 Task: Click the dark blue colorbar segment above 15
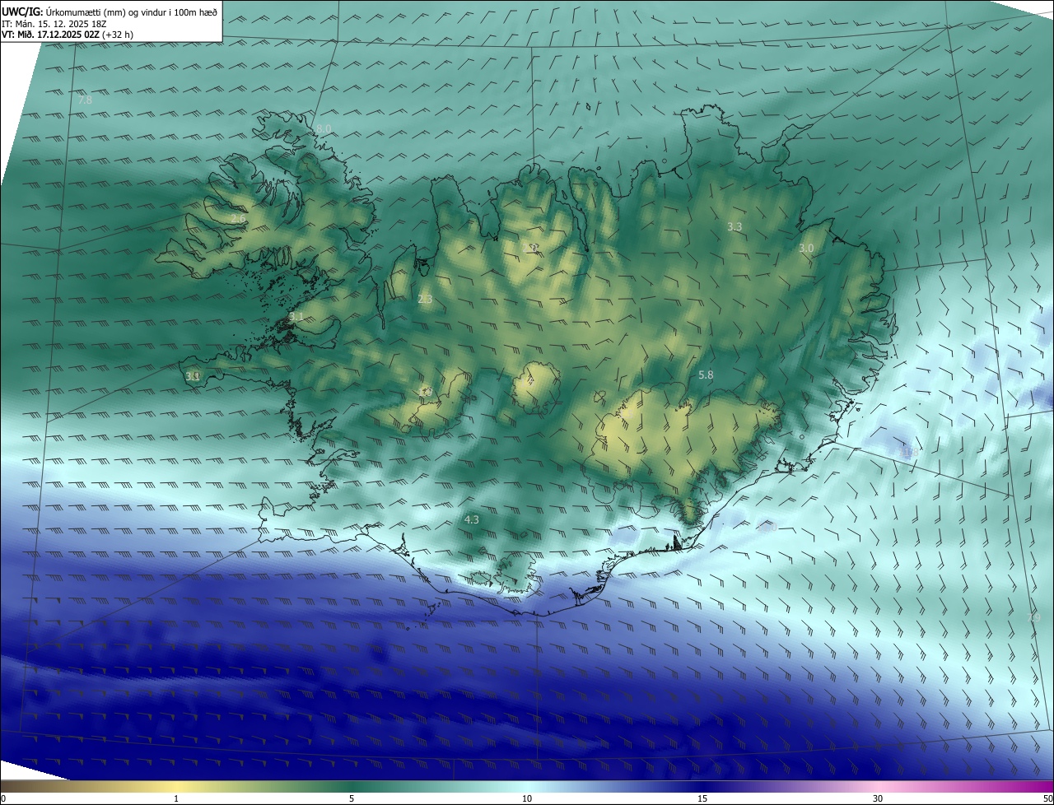pos(702,786)
